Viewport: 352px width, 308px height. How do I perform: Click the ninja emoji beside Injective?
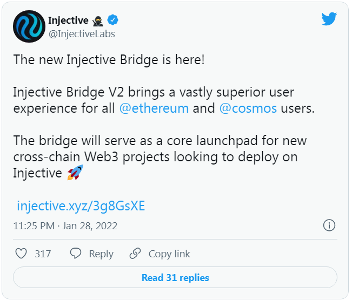(x=98, y=21)
